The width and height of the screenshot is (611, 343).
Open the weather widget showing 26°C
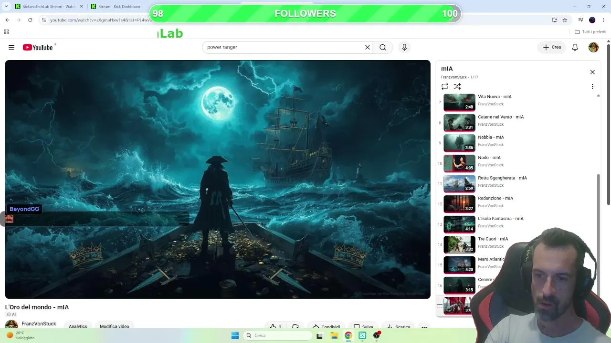20,335
